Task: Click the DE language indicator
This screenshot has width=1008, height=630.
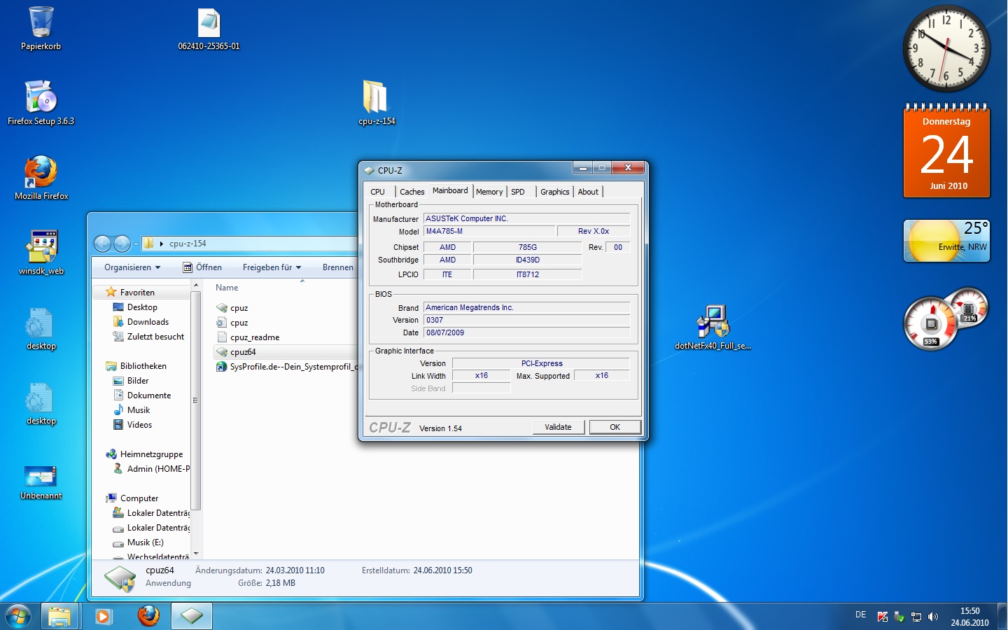Action: click(860, 615)
